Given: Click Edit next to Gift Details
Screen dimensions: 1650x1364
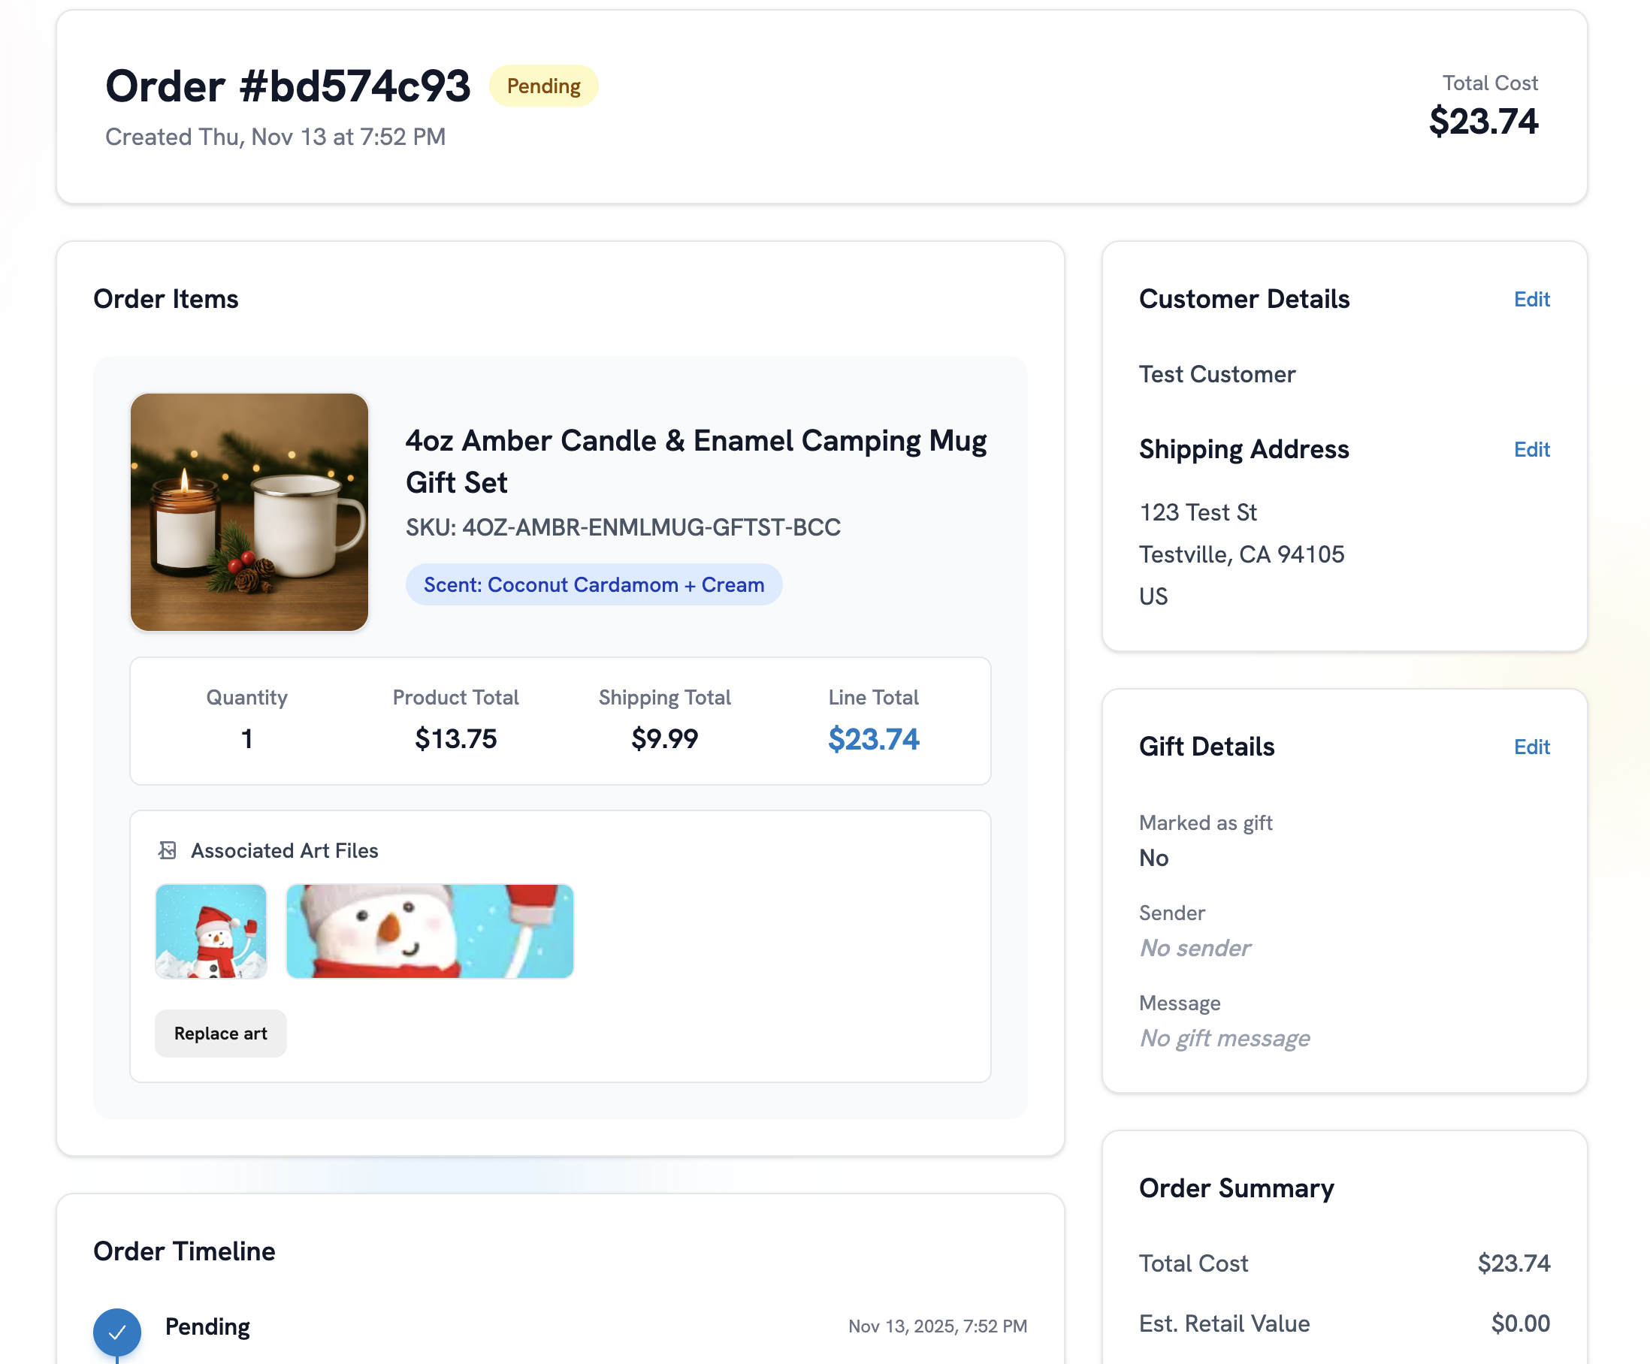Looking at the screenshot, I should pyautogui.click(x=1531, y=747).
